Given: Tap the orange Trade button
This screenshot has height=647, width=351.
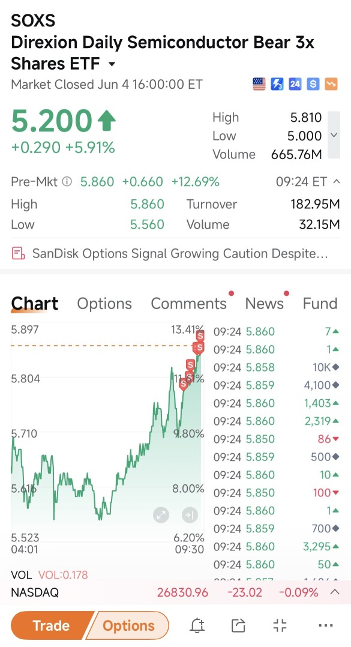Looking at the screenshot, I should click(50, 625).
